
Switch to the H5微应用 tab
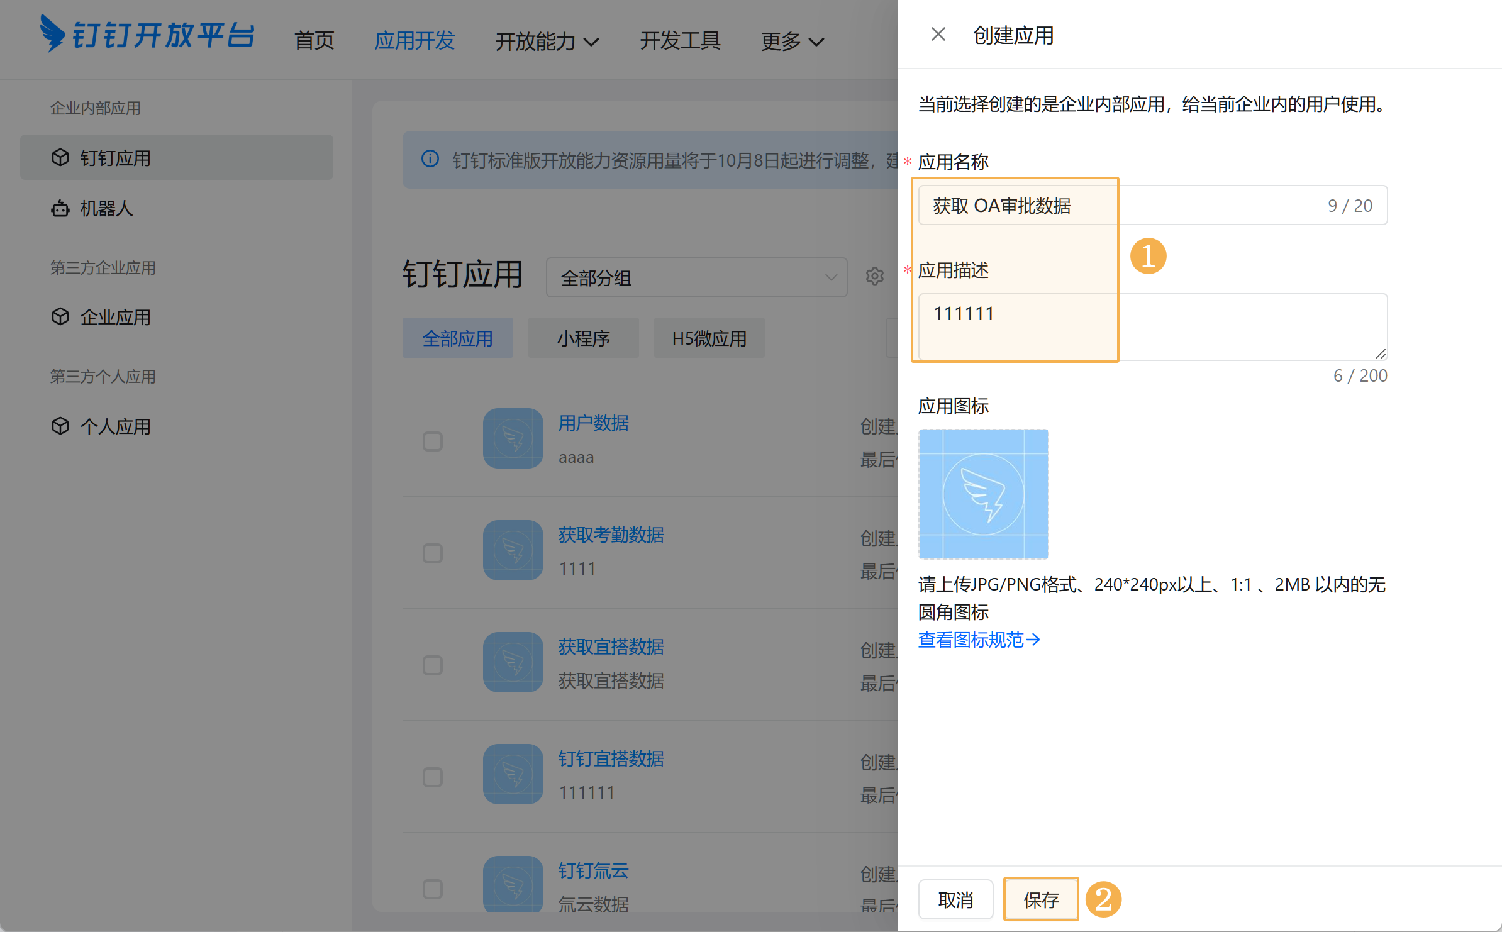pos(709,338)
